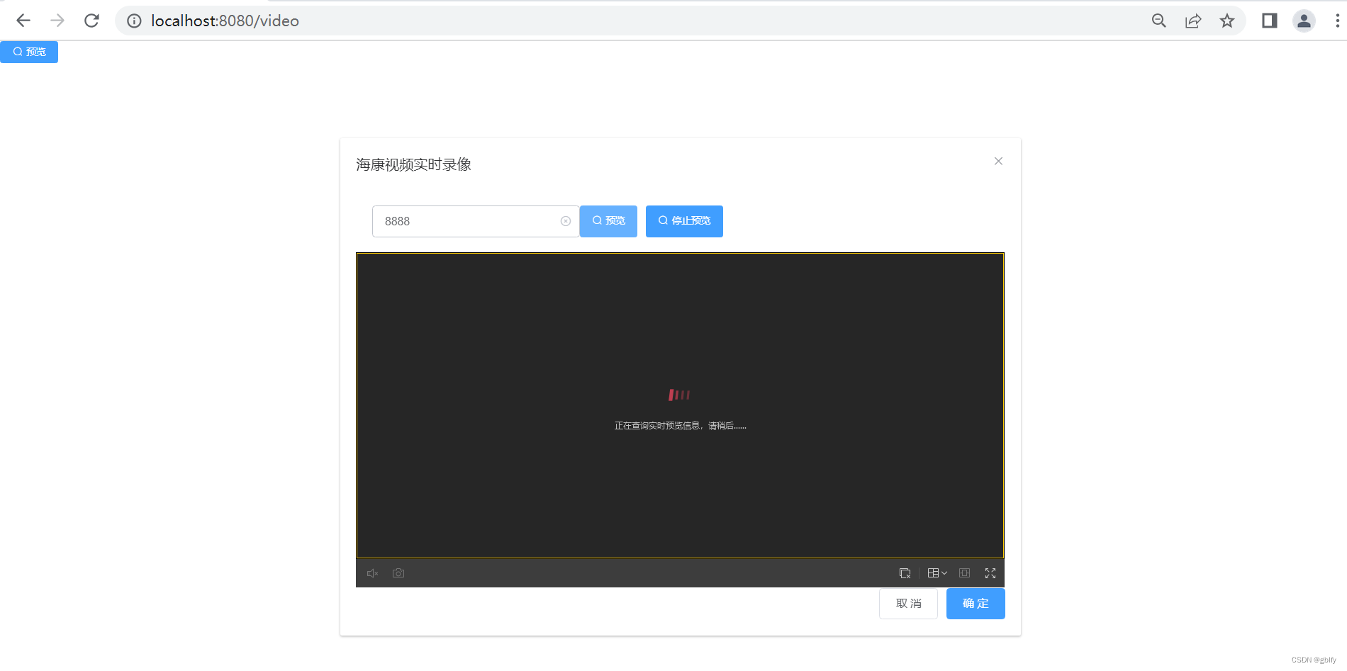Share this page icon
This screenshot has height=671, width=1347.
1193,21
